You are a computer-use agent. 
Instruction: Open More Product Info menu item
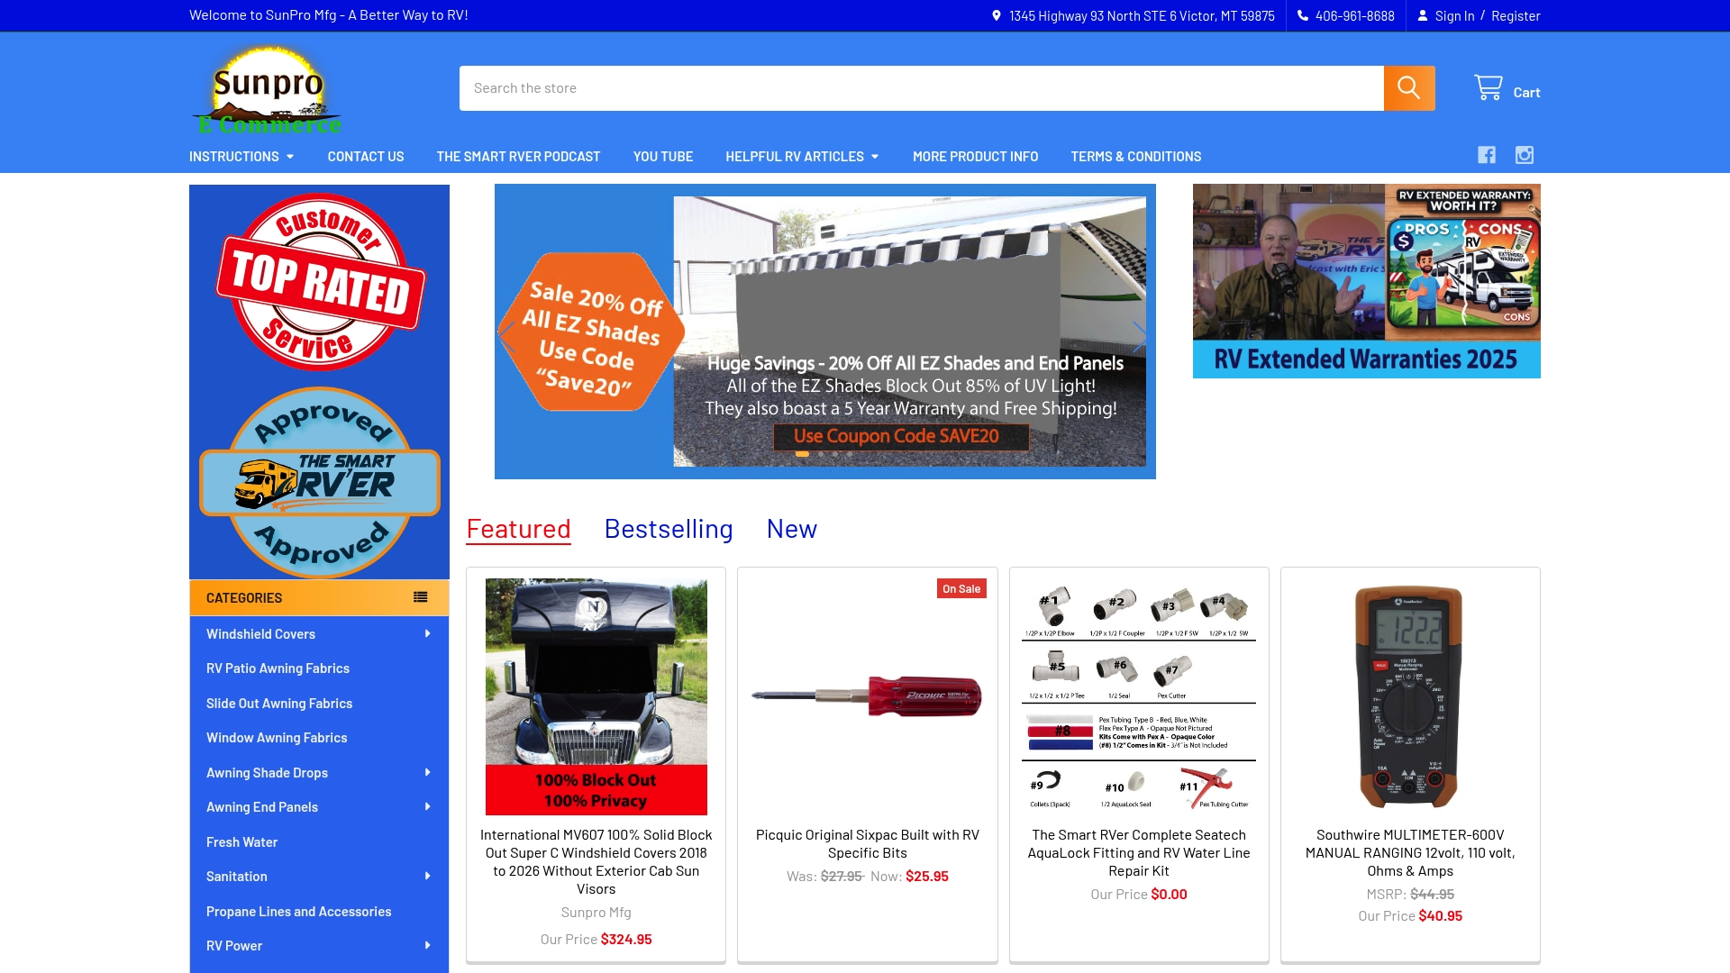click(975, 157)
